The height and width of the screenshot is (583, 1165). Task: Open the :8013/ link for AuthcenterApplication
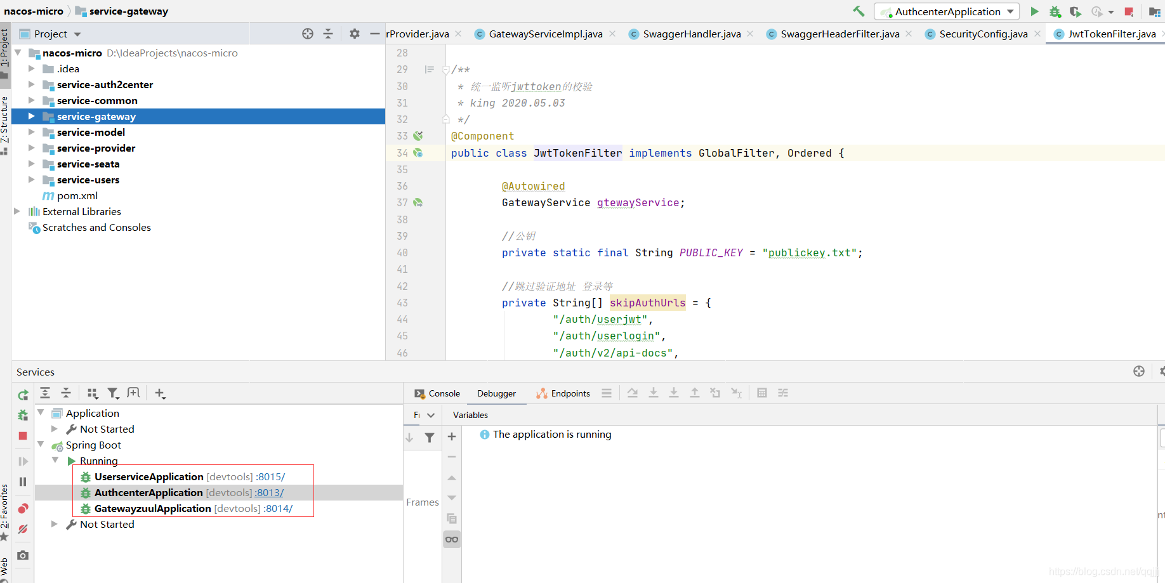tap(270, 493)
